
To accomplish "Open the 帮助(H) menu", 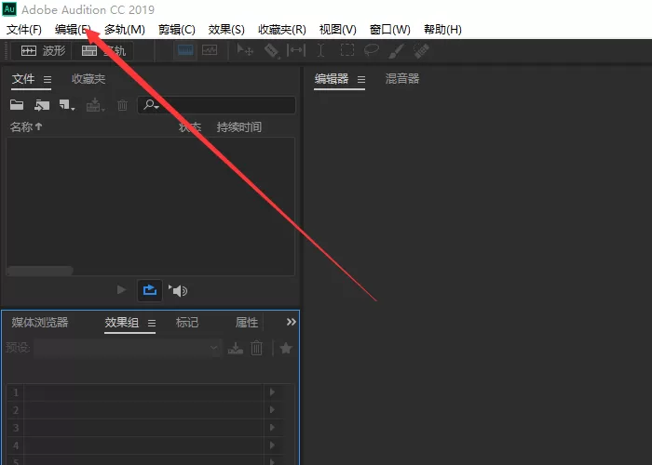I will coord(442,30).
